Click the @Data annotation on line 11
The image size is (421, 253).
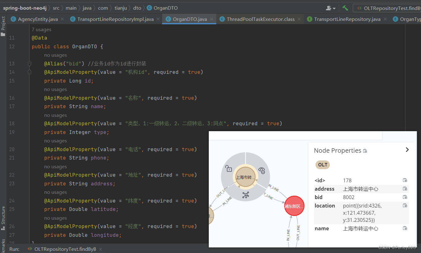tap(40, 38)
